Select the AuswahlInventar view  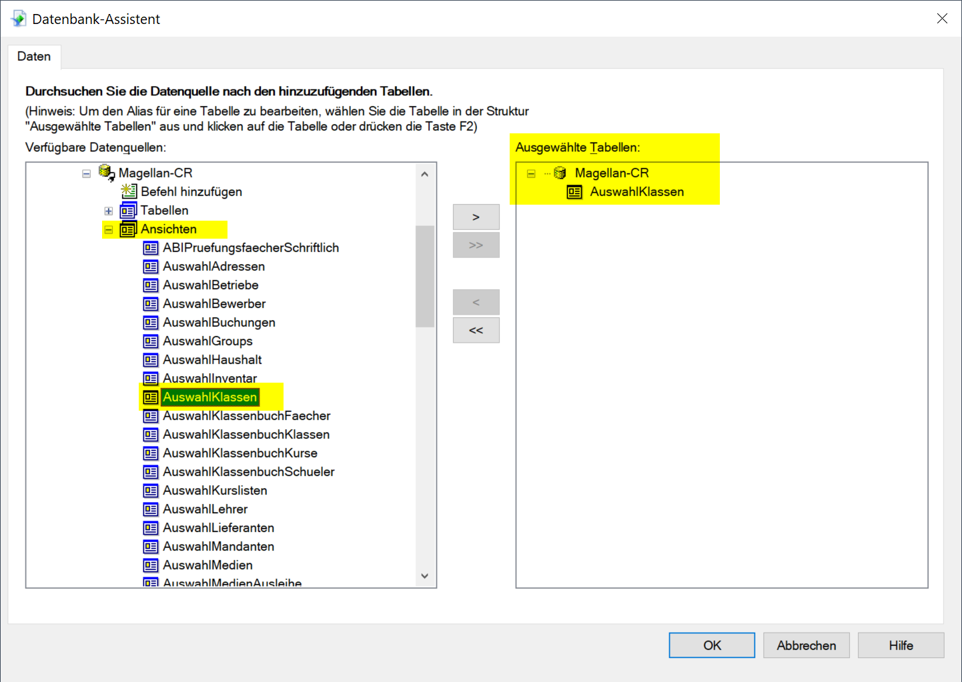coord(209,379)
